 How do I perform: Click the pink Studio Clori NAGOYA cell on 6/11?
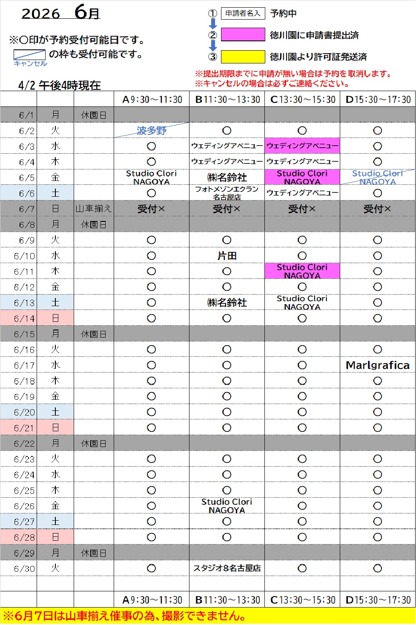[x=302, y=271]
